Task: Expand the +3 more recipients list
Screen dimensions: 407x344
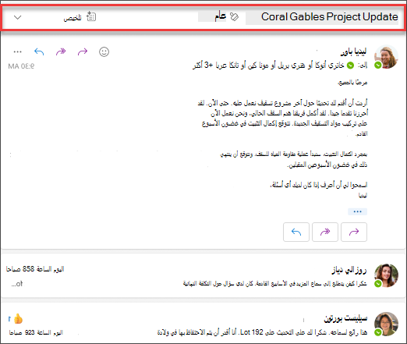Action: (203, 65)
